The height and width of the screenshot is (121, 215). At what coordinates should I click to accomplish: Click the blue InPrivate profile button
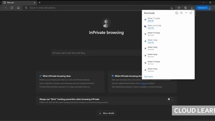[x=204, y=8]
